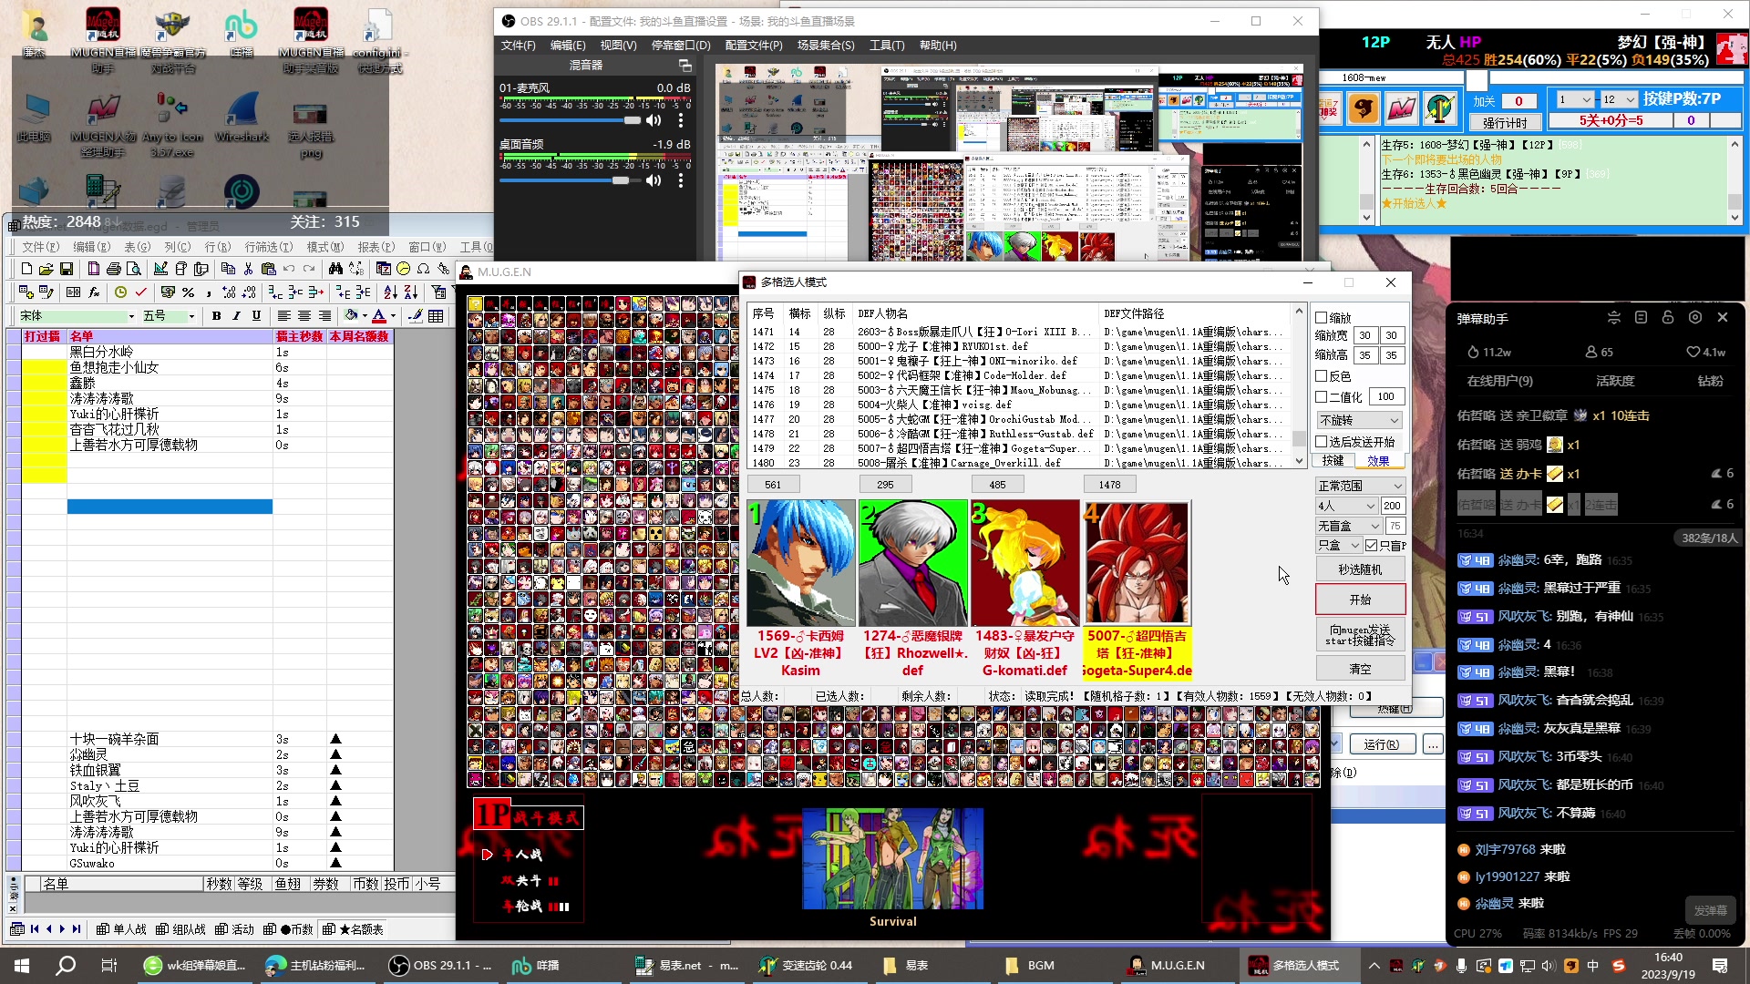1750x984 pixels.
Task: Click the 清空 button
Action: (1360, 669)
